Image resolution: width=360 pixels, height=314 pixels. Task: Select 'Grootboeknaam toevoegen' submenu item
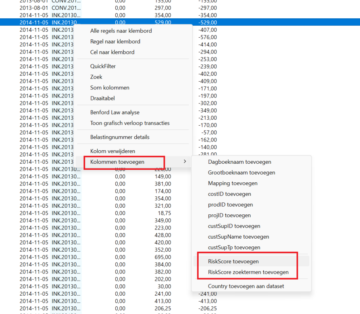(x=242, y=172)
